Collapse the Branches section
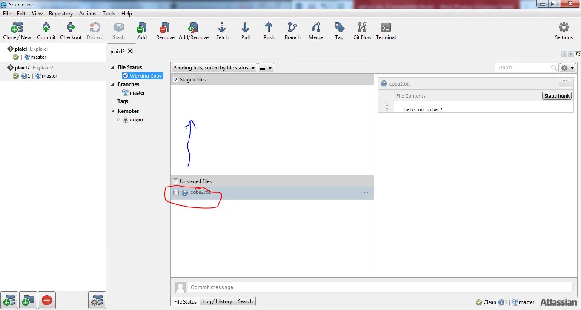581x310 pixels. (113, 84)
